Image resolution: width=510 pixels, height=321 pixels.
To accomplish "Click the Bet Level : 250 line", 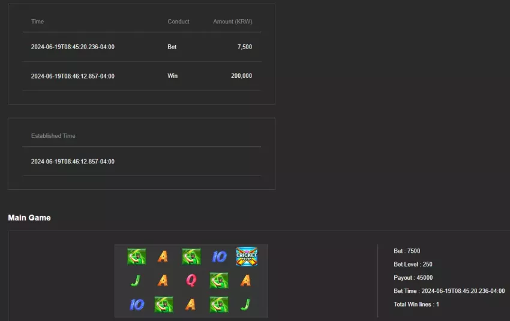I will pos(413,264).
